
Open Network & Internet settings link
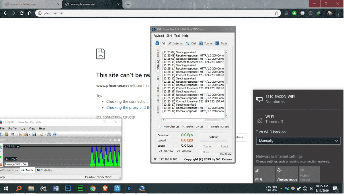[279, 156]
